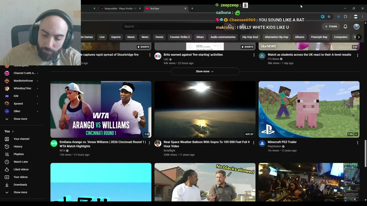Open Your videos in the sidebar
Viewport: 367px width, 206px height.
22,177
